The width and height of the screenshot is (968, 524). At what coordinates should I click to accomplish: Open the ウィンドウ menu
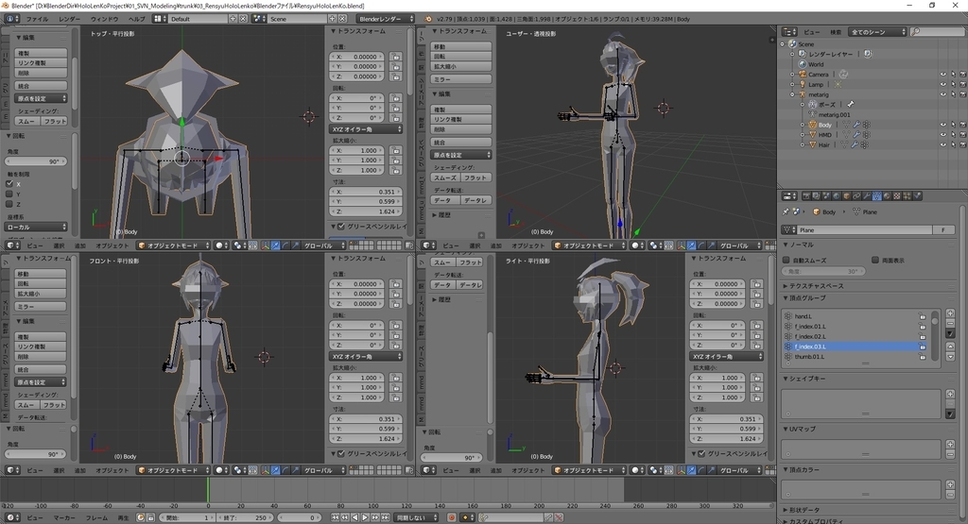(104, 19)
